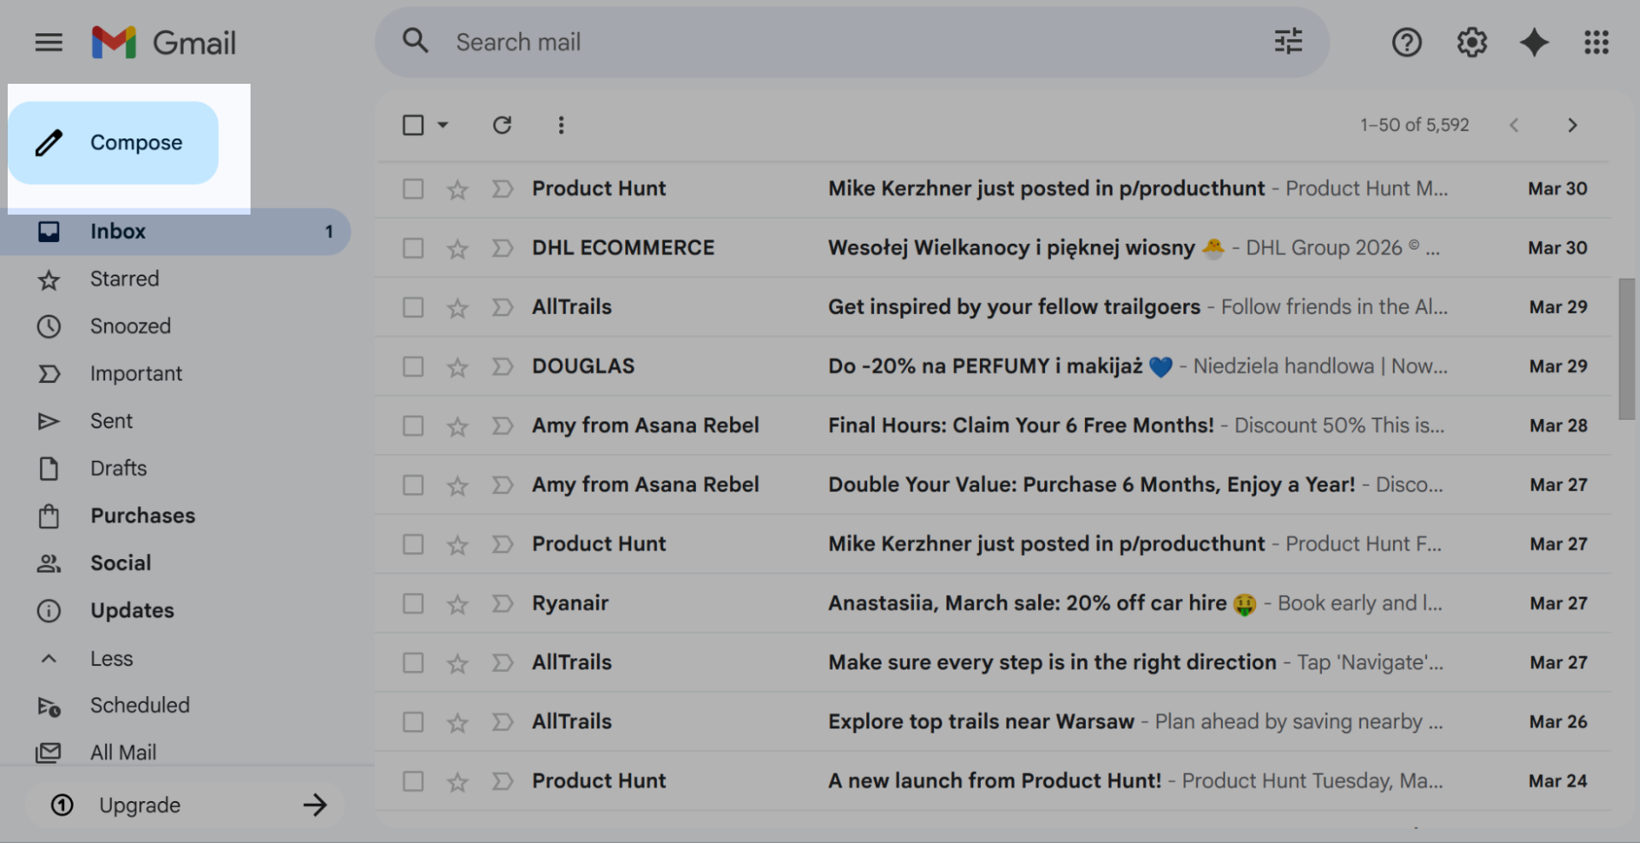This screenshot has height=843, width=1640.
Task: Open Gemini AI features
Action: click(x=1533, y=42)
